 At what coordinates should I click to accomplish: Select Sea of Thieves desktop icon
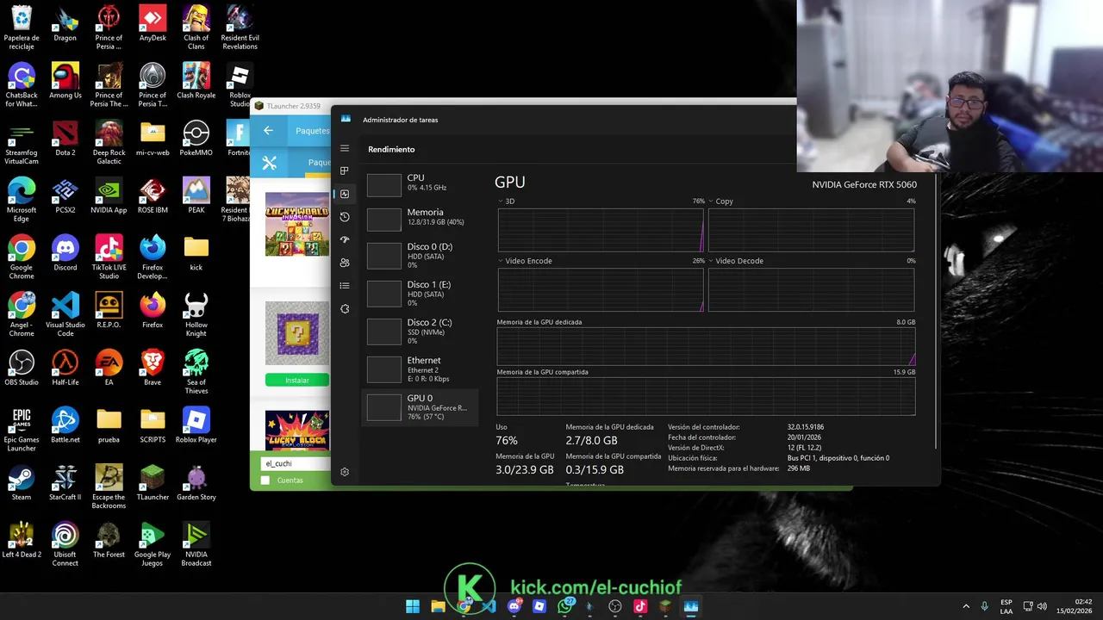196,372
